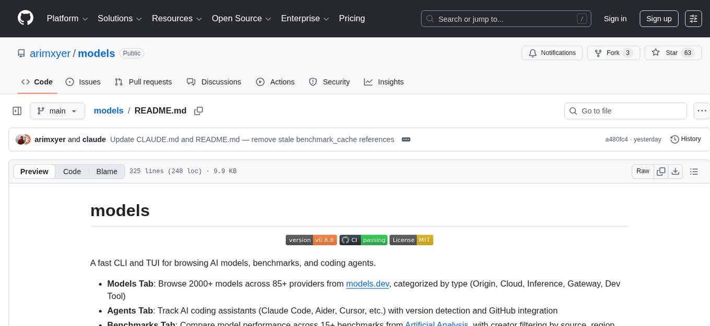Switch to Code view mode
Screen dimensions: 710x326
[72, 171]
